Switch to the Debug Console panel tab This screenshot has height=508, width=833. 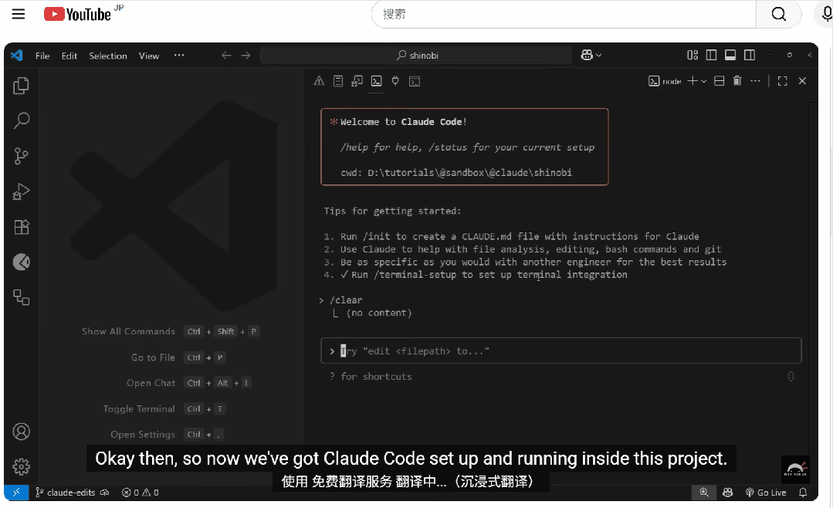pos(357,81)
